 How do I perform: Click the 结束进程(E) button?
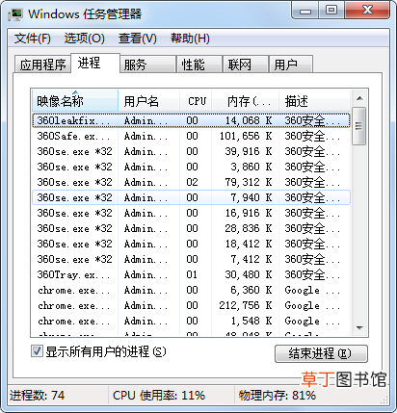click(321, 353)
